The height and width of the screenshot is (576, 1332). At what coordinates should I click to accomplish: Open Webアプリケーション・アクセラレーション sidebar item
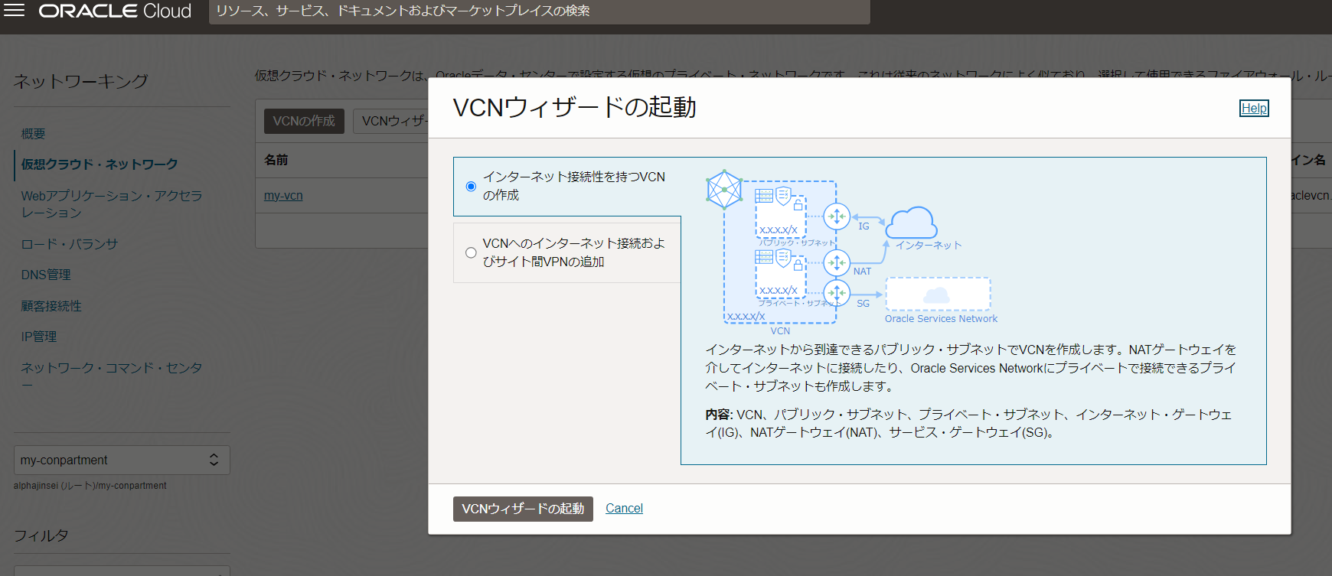pos(112,203)
